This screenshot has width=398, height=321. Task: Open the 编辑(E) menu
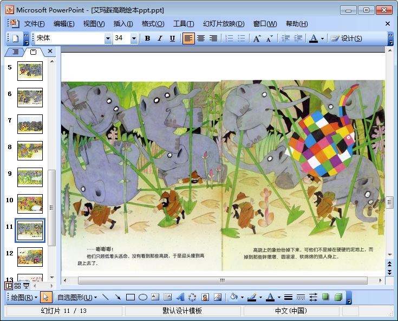pos(64,24)
